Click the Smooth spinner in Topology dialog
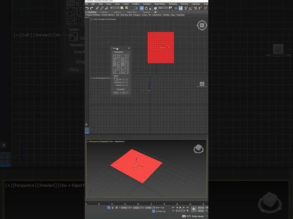Image resolution: width=293 pixels, height=219 pixels. point(125,85)
